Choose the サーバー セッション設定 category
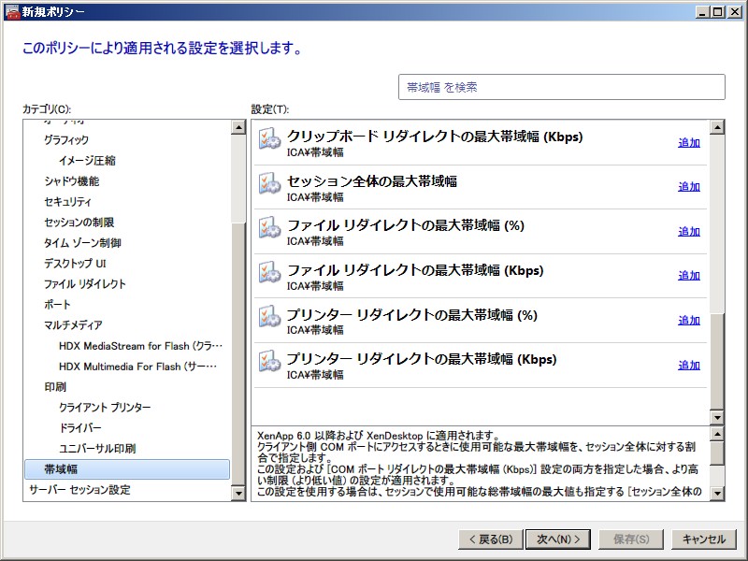748x561 pixels. [79, 490]
